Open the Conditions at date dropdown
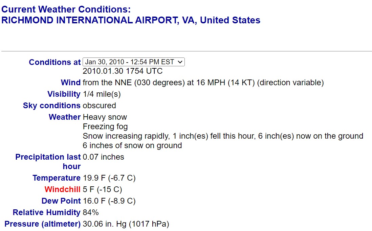Image resolution: width=372 pixels, height=231 pixels. (134, 62)
